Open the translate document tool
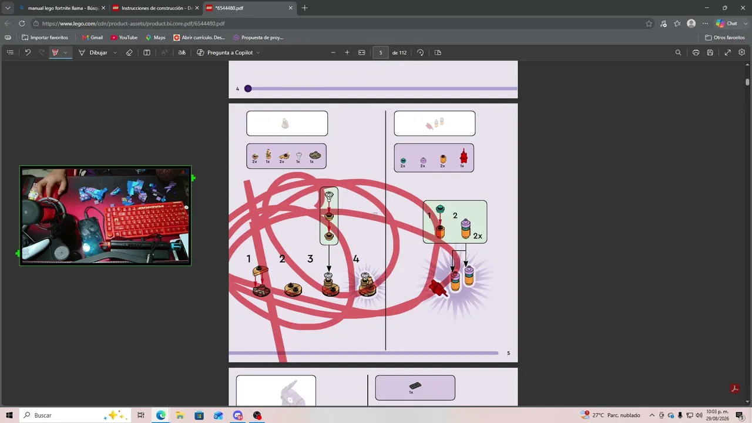The image size is (752, 423). click(x=182, y=52)
